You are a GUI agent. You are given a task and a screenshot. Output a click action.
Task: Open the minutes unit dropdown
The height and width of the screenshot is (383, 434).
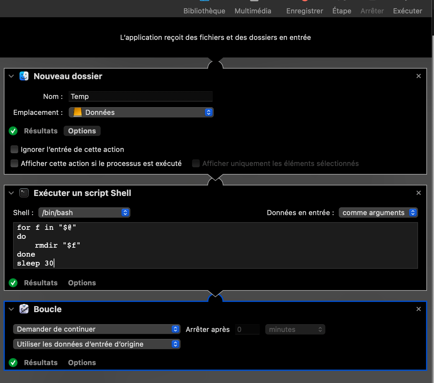(295, 329)
